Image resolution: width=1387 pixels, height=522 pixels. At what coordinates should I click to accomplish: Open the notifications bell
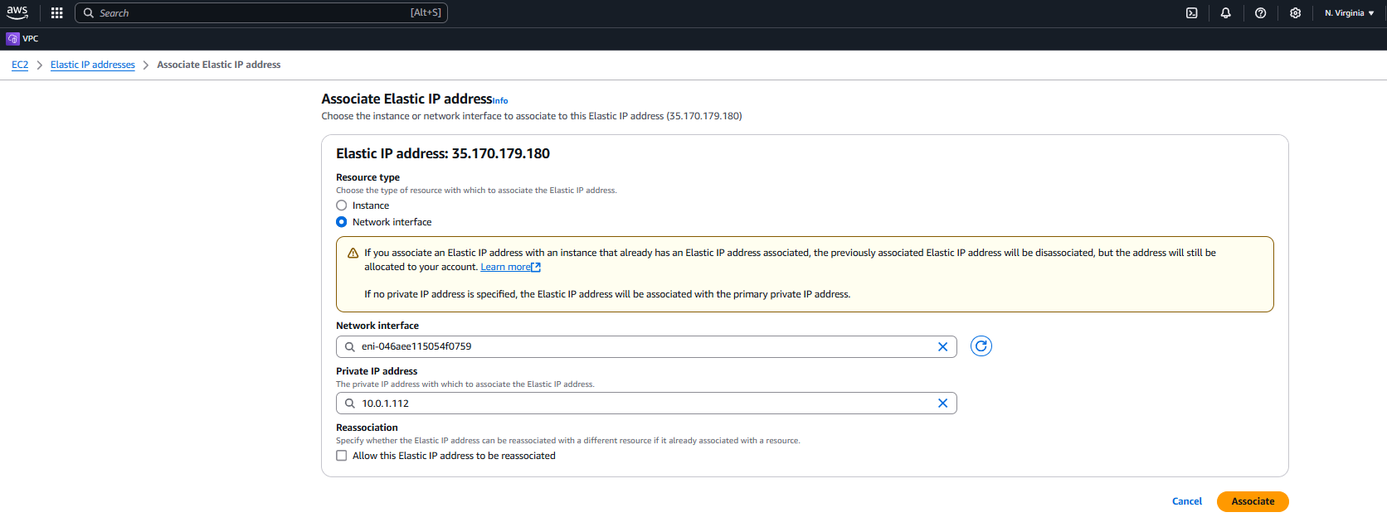[1225, 13]
